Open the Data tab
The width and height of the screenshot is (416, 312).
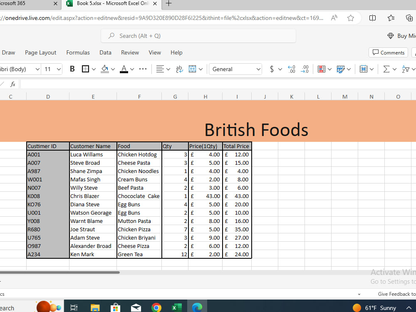tap(105, 52)
